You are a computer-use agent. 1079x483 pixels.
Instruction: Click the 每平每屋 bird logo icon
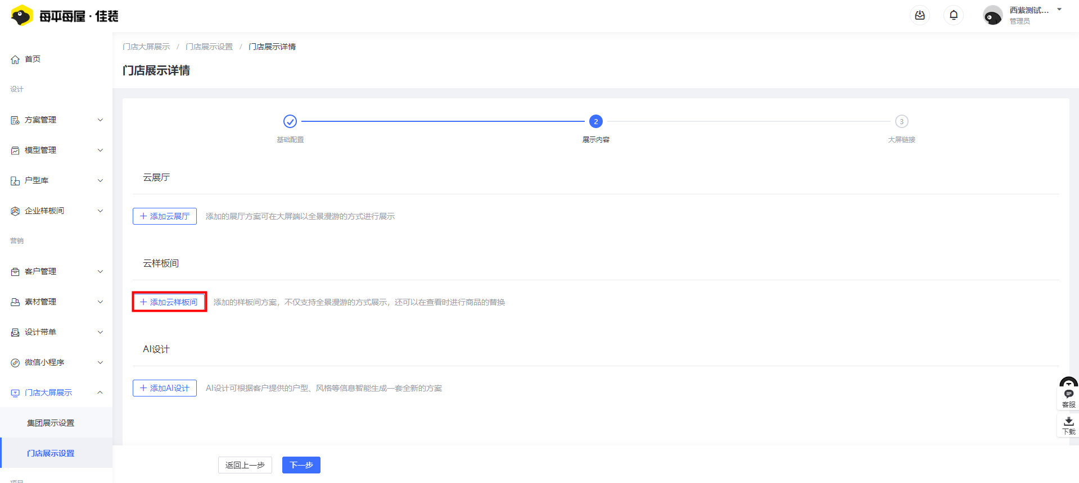(x=22, y=15)
